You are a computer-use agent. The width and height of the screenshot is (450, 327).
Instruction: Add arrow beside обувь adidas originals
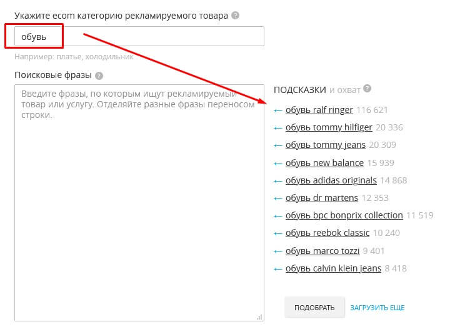pos(277,181)
